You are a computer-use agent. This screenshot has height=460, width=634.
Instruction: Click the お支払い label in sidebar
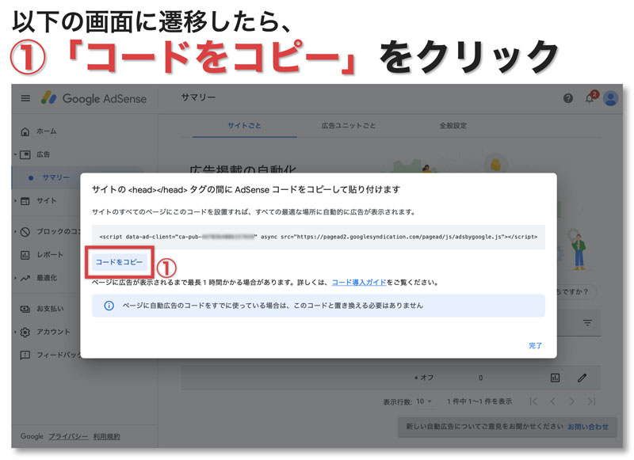pos(50,309)
